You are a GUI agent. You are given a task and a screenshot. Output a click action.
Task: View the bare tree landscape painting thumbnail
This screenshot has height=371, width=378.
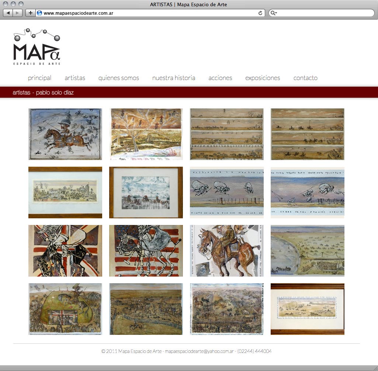pyautogui.click(x=146, y=134)
